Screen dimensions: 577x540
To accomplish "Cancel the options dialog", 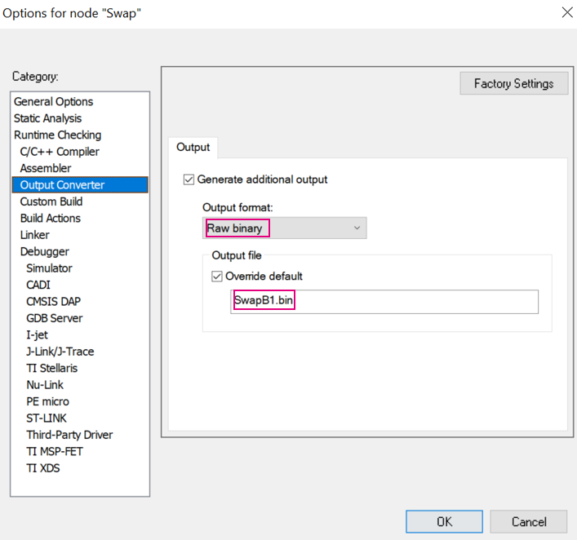I will pos(529,522).
